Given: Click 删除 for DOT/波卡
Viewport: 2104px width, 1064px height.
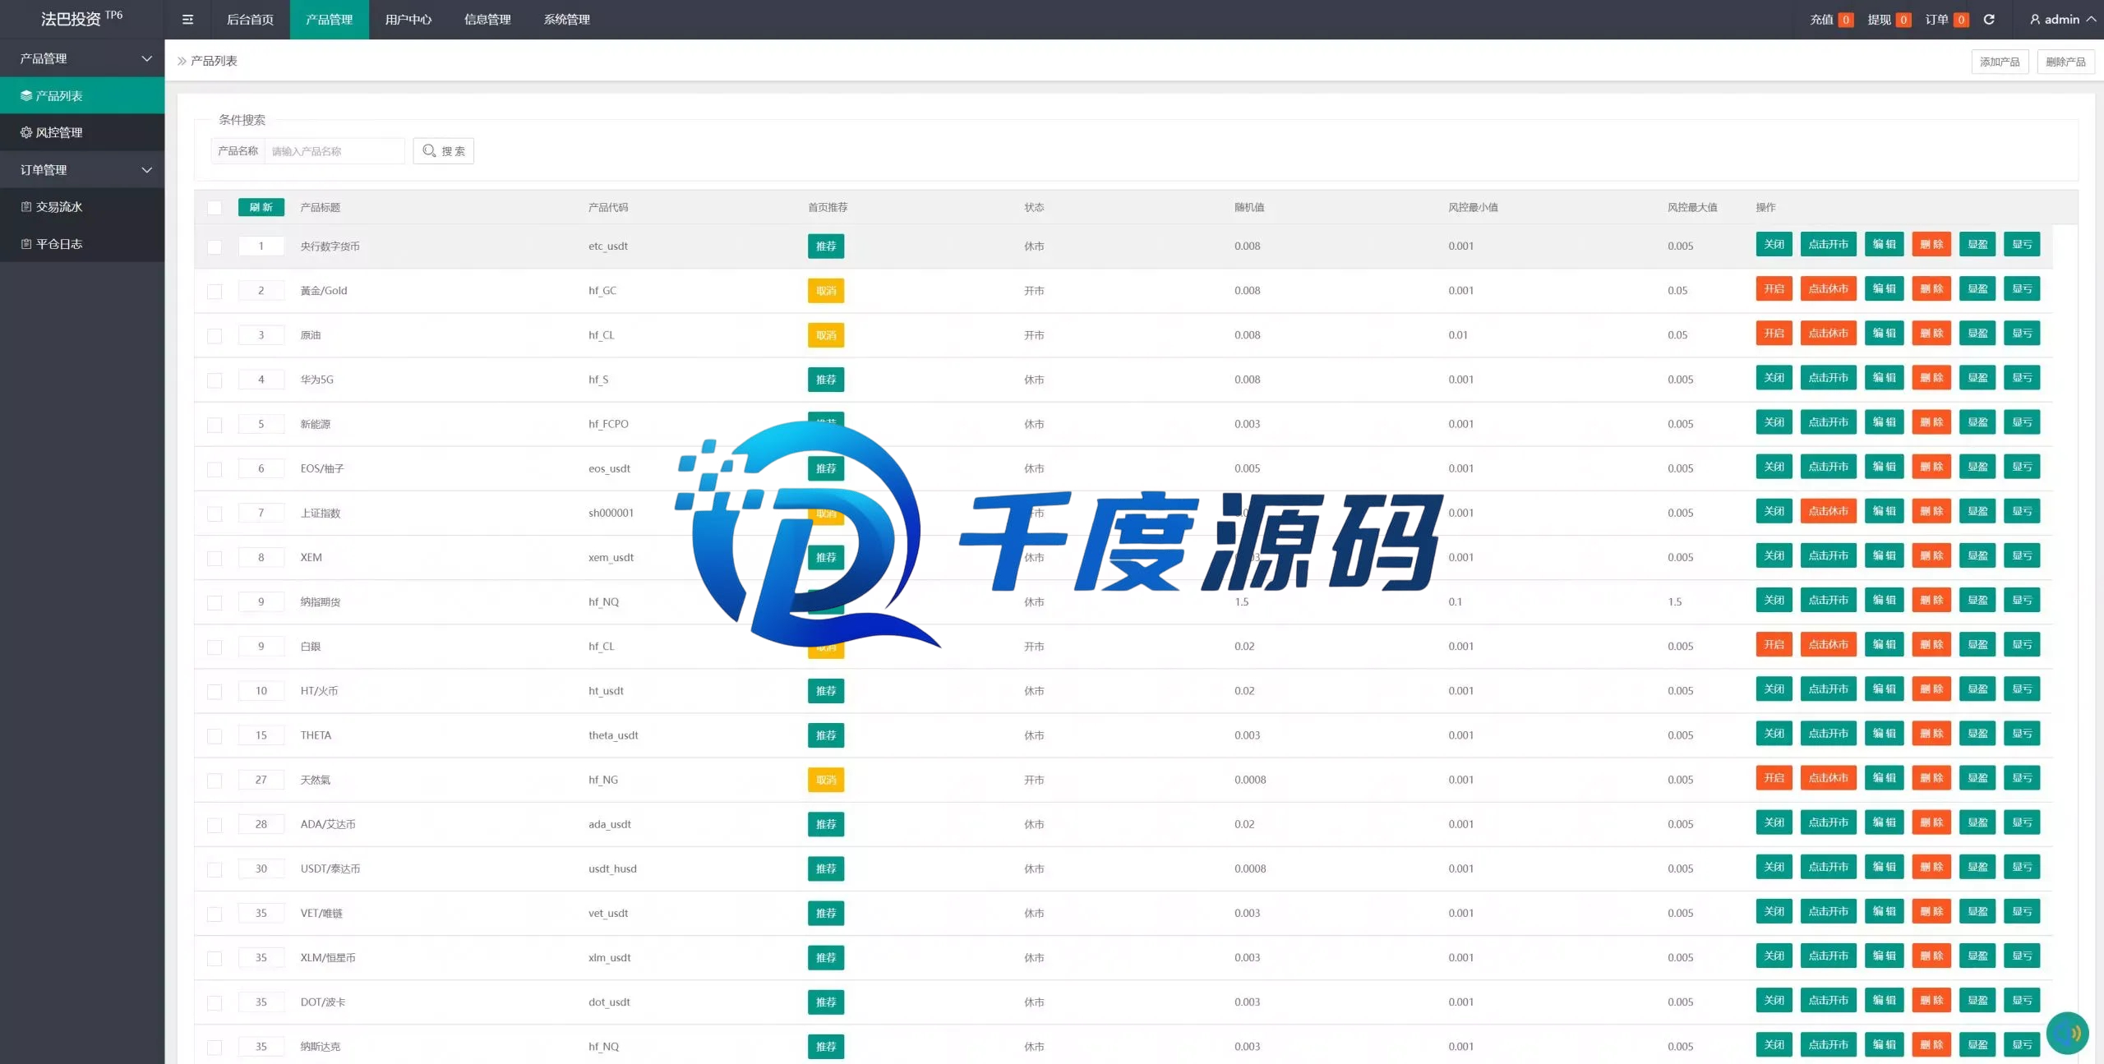Looking at the screenshot, I should point(1931,1000).
